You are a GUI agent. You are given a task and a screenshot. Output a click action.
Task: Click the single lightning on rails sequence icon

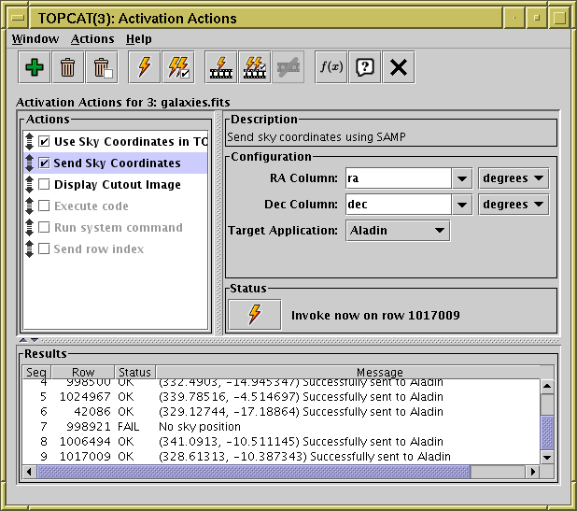[221, 68]
